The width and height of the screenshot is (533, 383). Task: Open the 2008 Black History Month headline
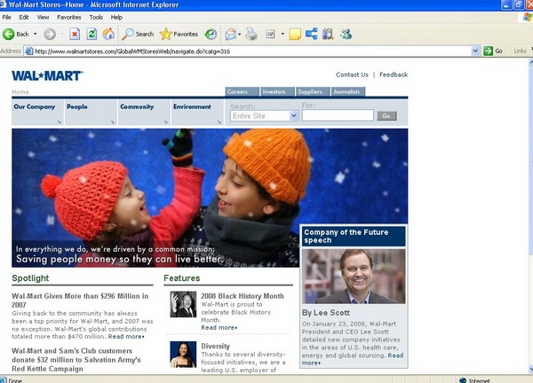242,296
